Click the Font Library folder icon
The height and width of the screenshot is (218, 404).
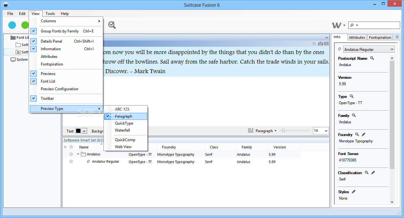[x=13, y=37]
